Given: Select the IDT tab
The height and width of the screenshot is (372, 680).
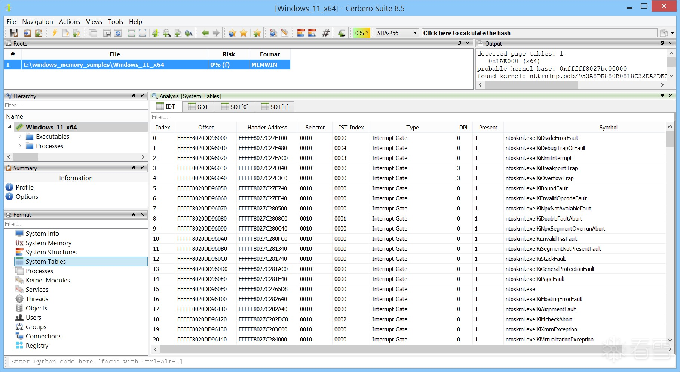Looking at the screenshot, I should [x=166, y=107].
